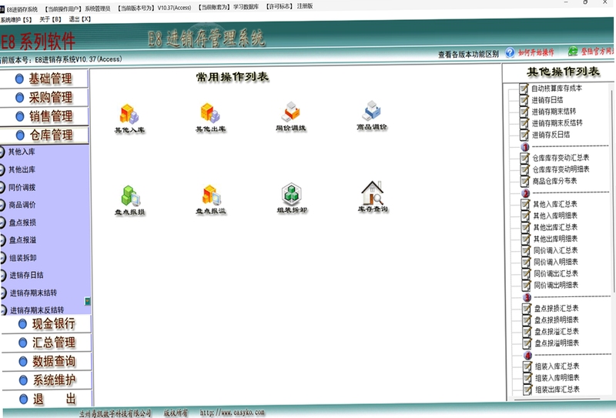
Task: Select 其他出库 in the sidebar submenu
Action: 22,169
